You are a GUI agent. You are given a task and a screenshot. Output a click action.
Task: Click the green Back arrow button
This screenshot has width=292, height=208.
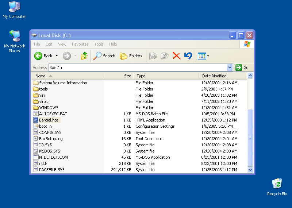(x=38, y=56)
